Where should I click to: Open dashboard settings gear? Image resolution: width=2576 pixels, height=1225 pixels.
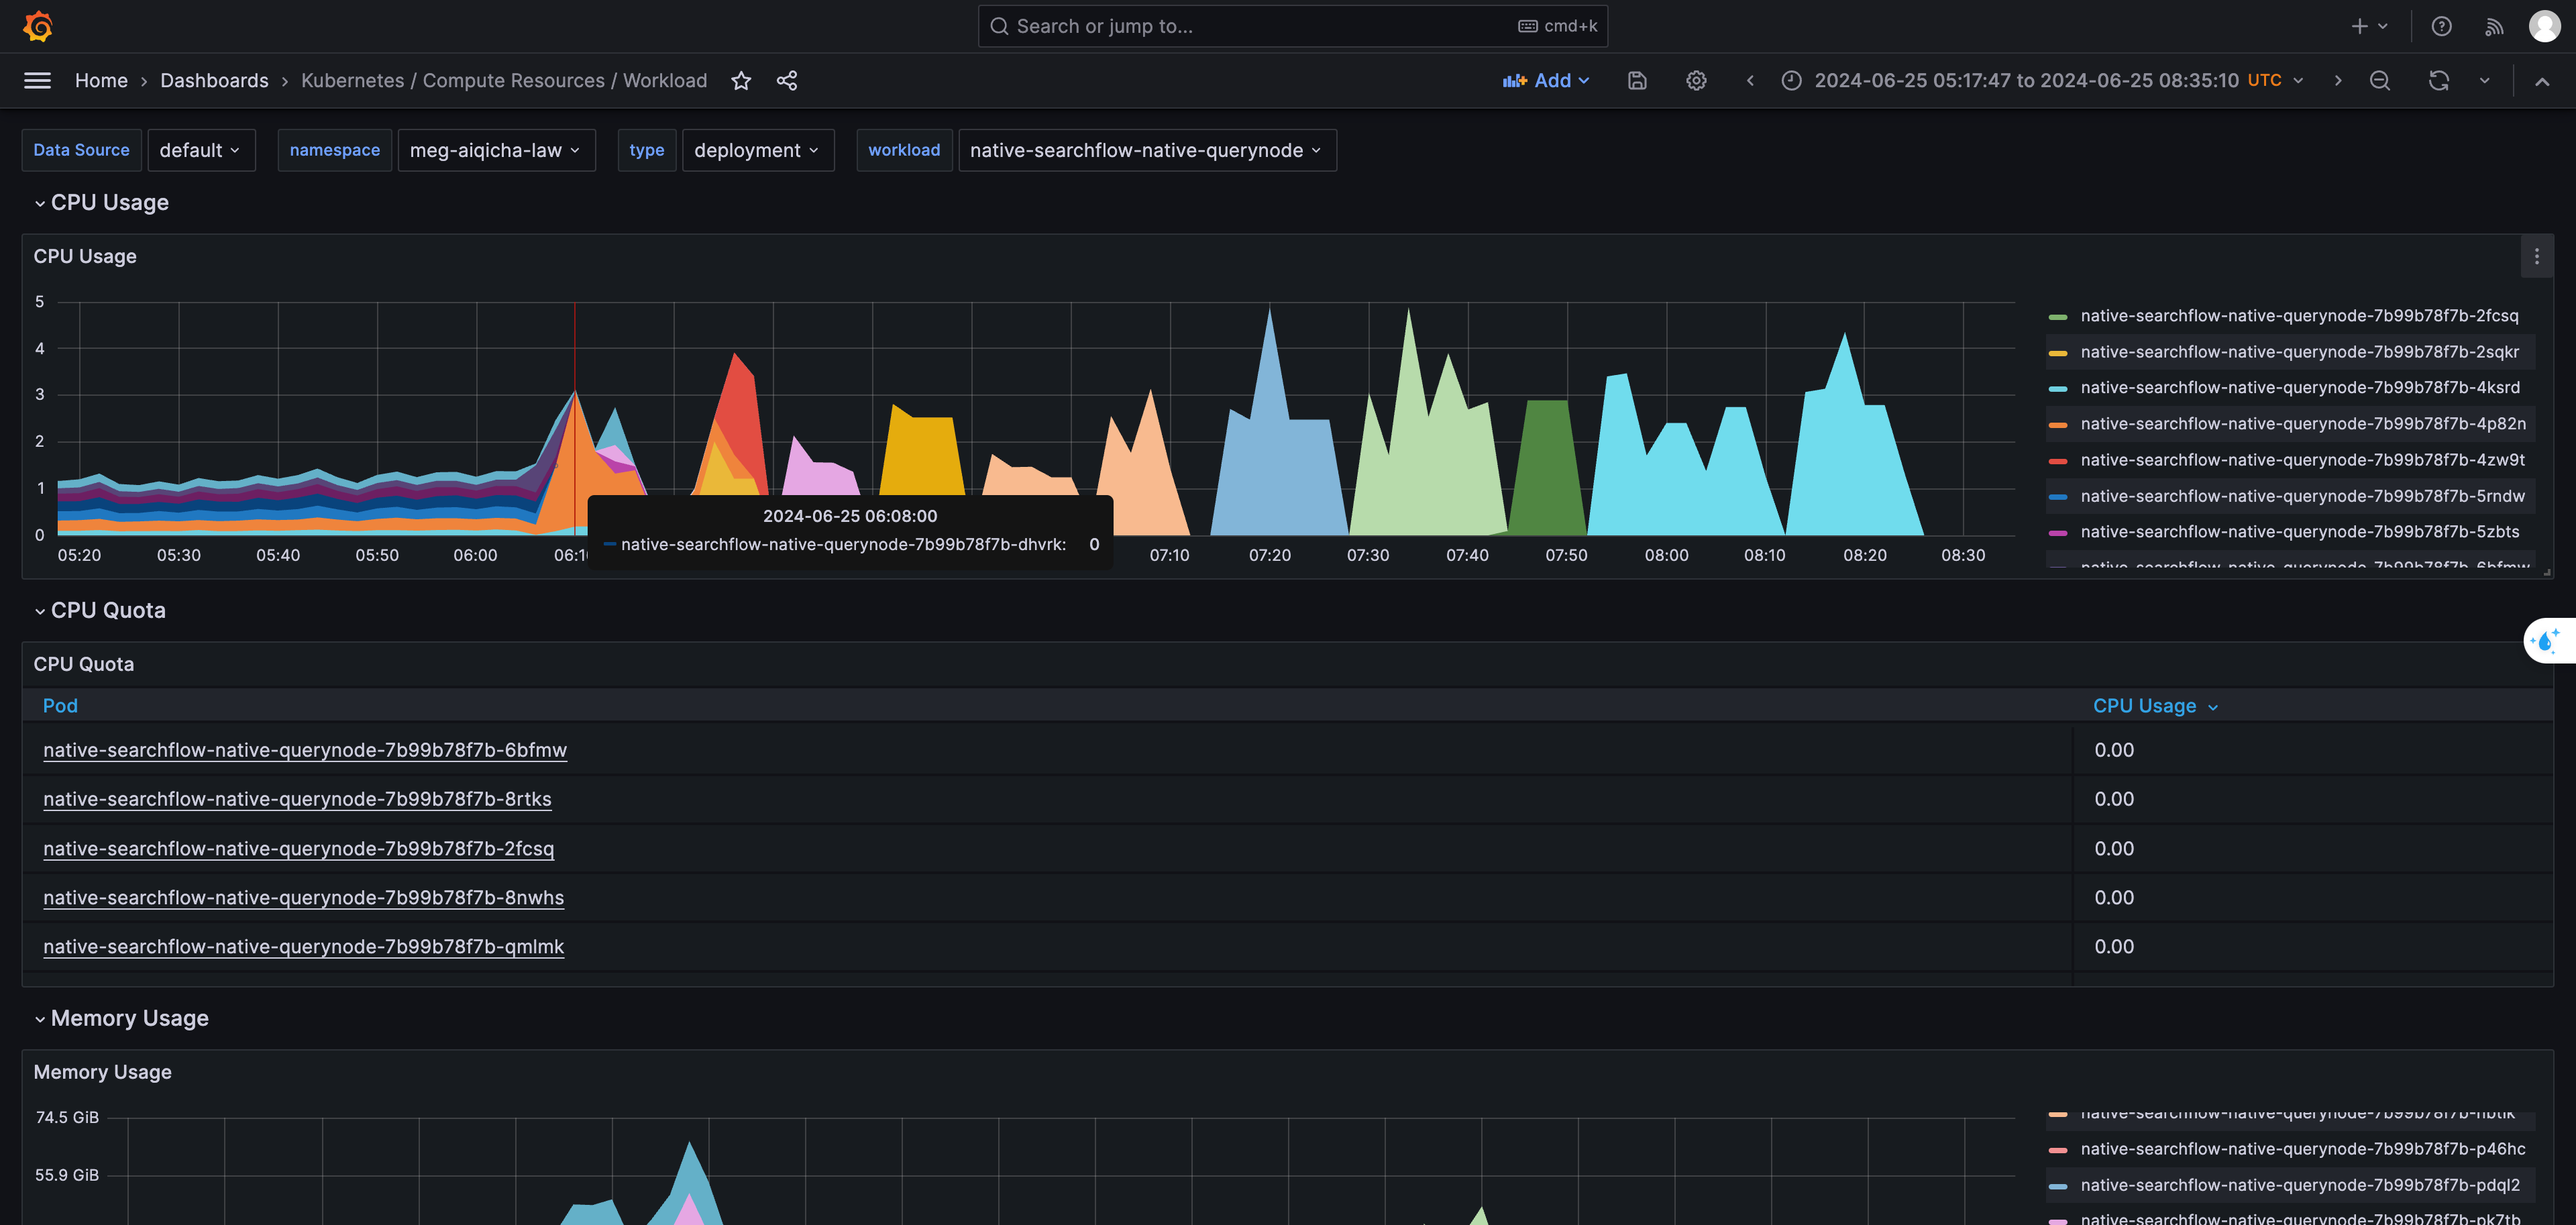tap(1696, 80)
